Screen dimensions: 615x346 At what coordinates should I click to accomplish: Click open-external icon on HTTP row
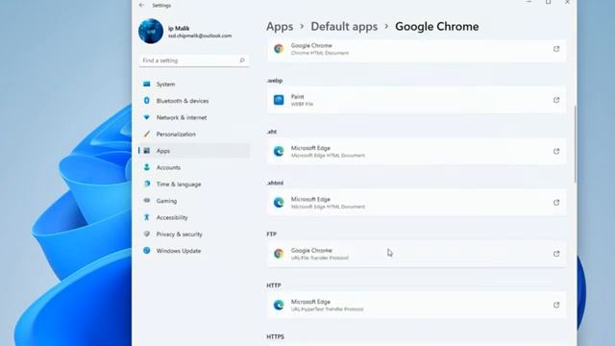tap(556, 305)
